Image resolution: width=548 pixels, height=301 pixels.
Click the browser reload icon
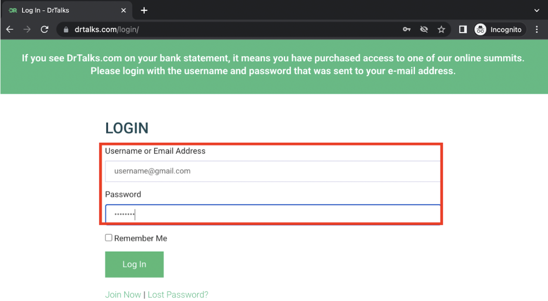[x=44, y=29]
